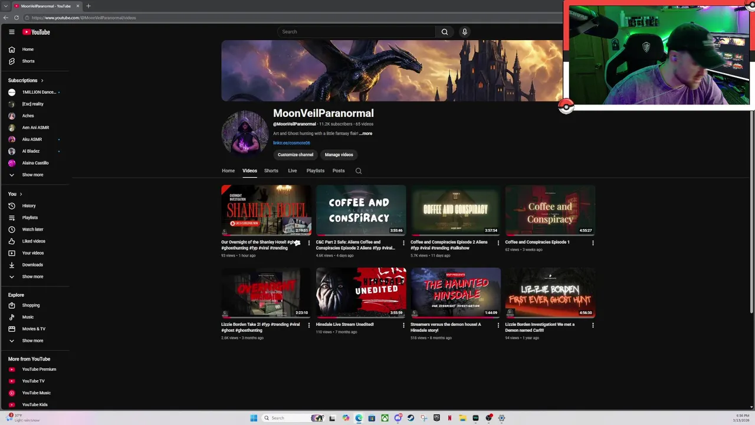Click Manage videos button
Image resolution: width=755 pixels, height=425 pixels.
pos(339,155)
